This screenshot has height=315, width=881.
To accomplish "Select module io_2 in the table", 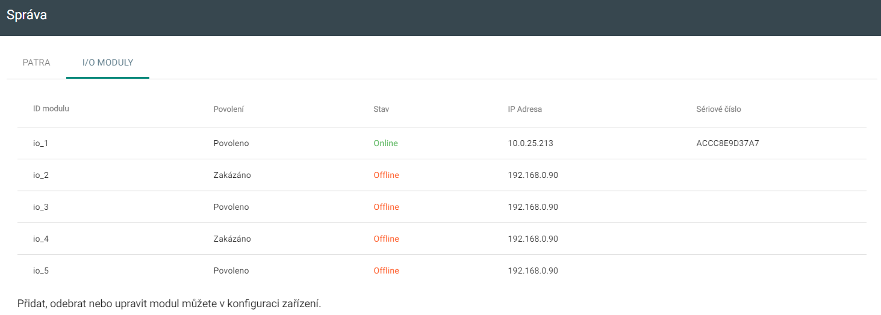I will click(x=442, y=175).
